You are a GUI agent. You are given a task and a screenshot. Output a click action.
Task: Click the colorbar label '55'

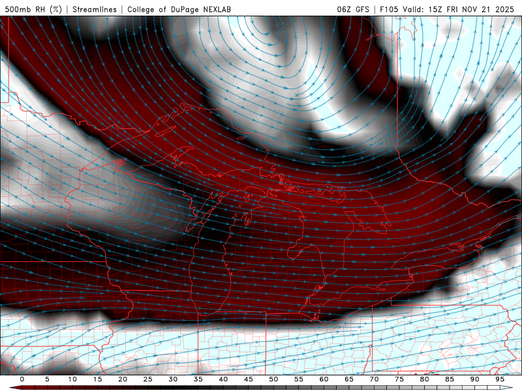(x=299, y=379)
